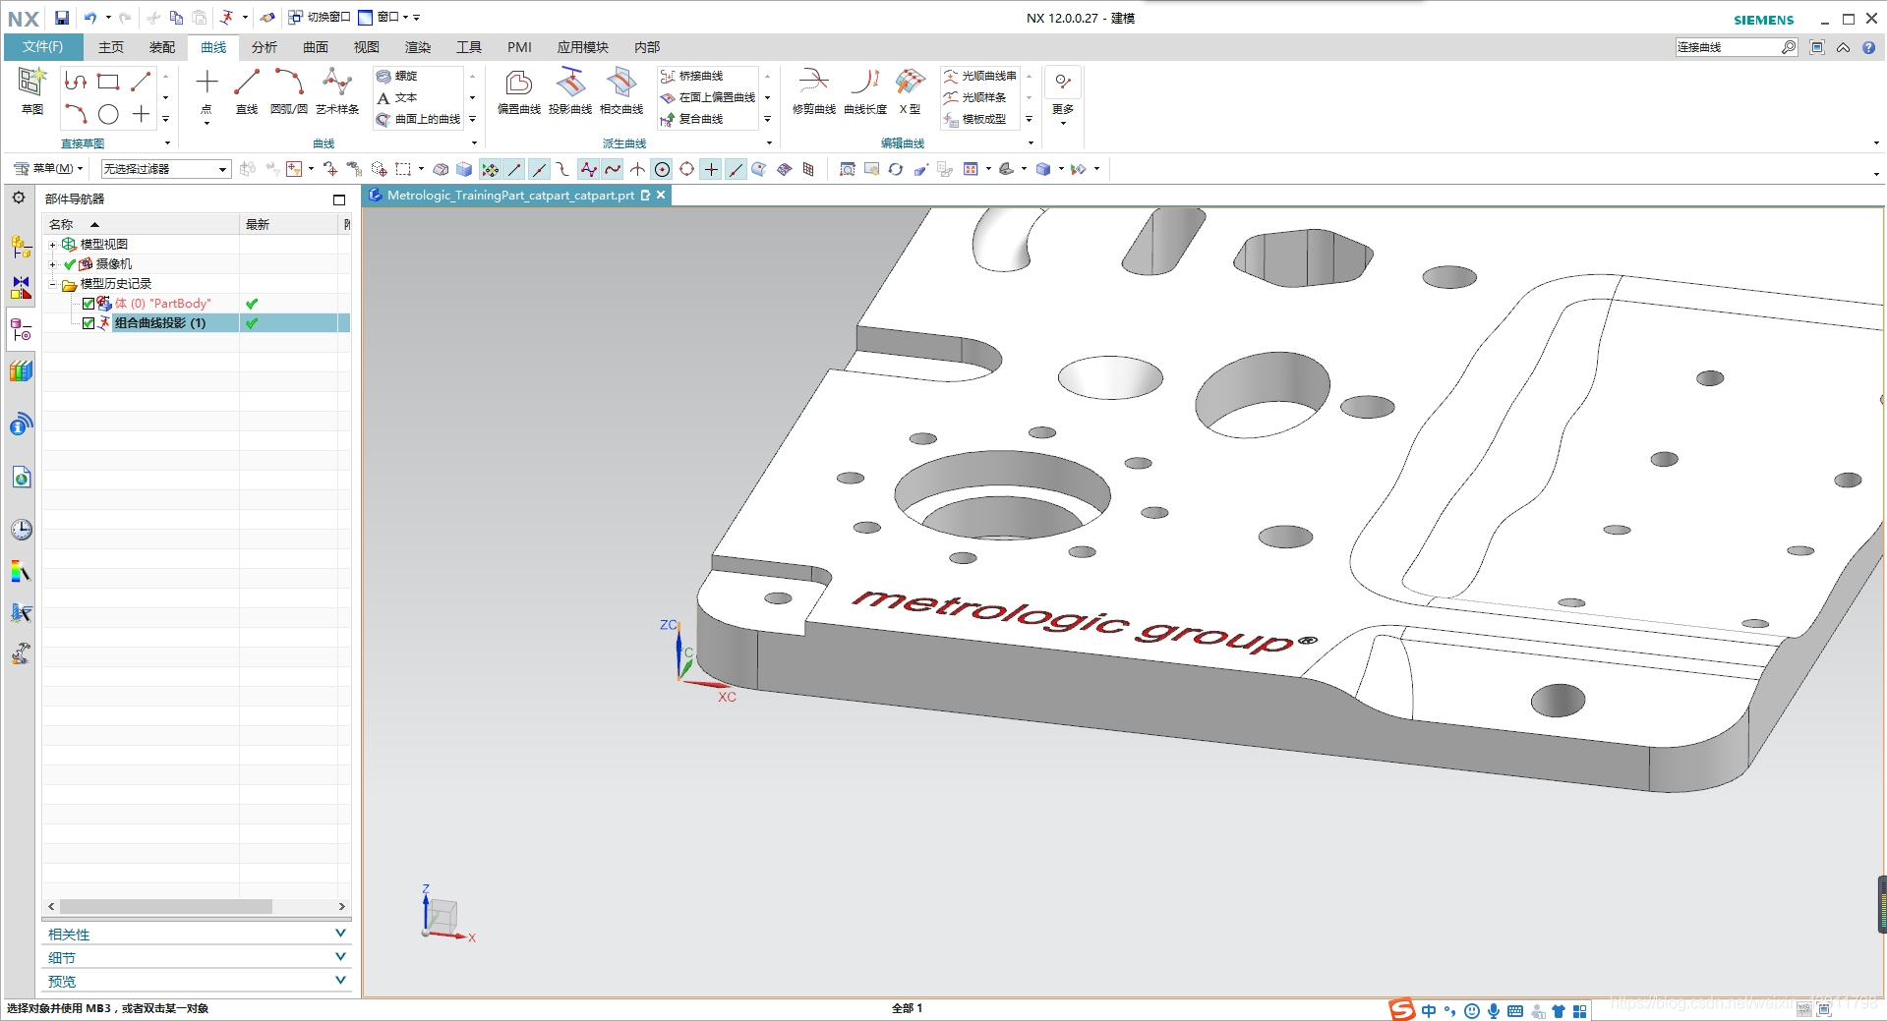Viewport: 1887px width, 1021px height.
Task: Toggle midpoint snap option
Action: pyautogui.click(x=539, y=169)
